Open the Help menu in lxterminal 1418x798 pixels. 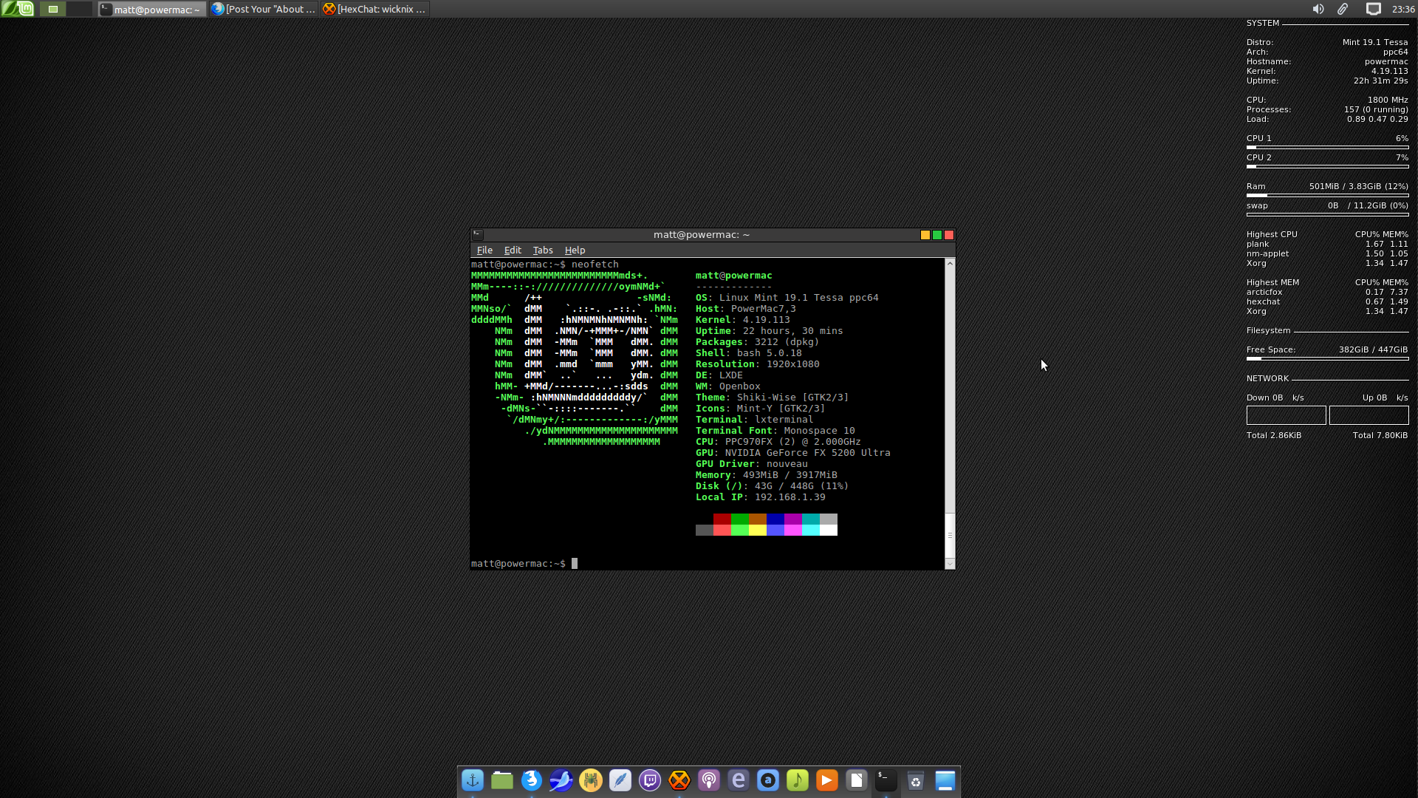pos(575,250)
